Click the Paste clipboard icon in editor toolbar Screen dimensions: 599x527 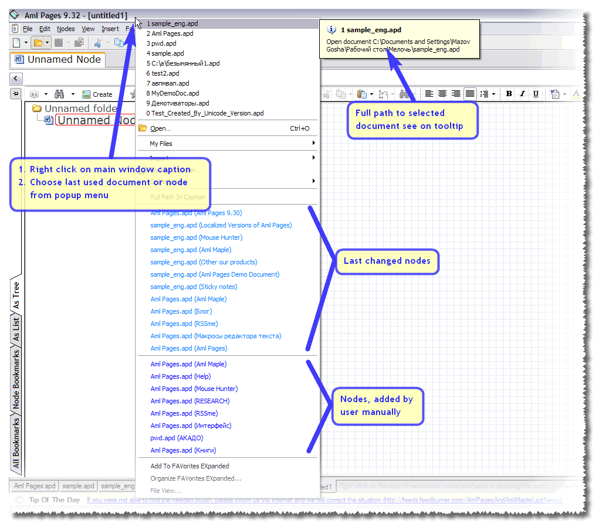pos(362,94)
